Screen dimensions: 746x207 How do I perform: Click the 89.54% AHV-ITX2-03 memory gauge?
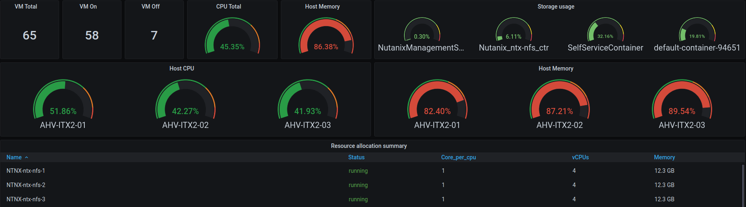click(x=682, y=100)
